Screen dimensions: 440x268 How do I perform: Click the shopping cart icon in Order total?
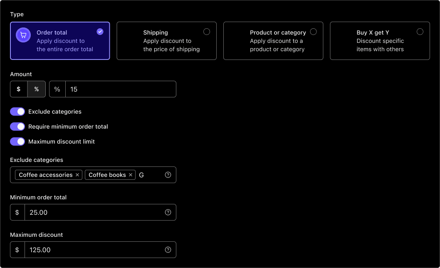[23, 35]
